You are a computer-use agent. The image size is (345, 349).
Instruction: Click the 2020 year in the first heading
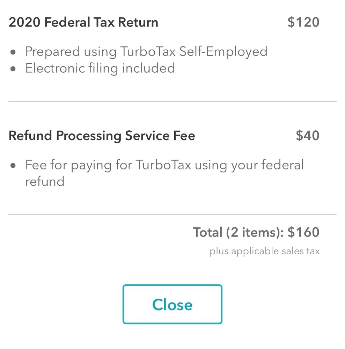[23, 22]
